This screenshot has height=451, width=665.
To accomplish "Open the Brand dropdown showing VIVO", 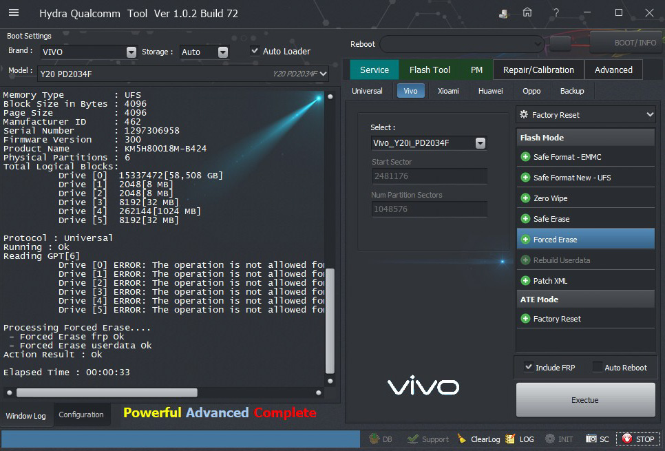I will point(131,52).
